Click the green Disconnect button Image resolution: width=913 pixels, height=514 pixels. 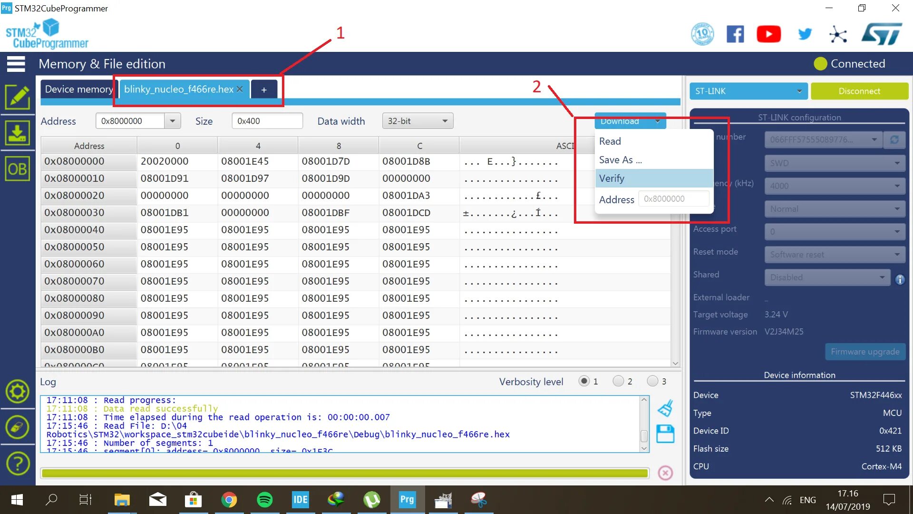[x=859, y=91]
